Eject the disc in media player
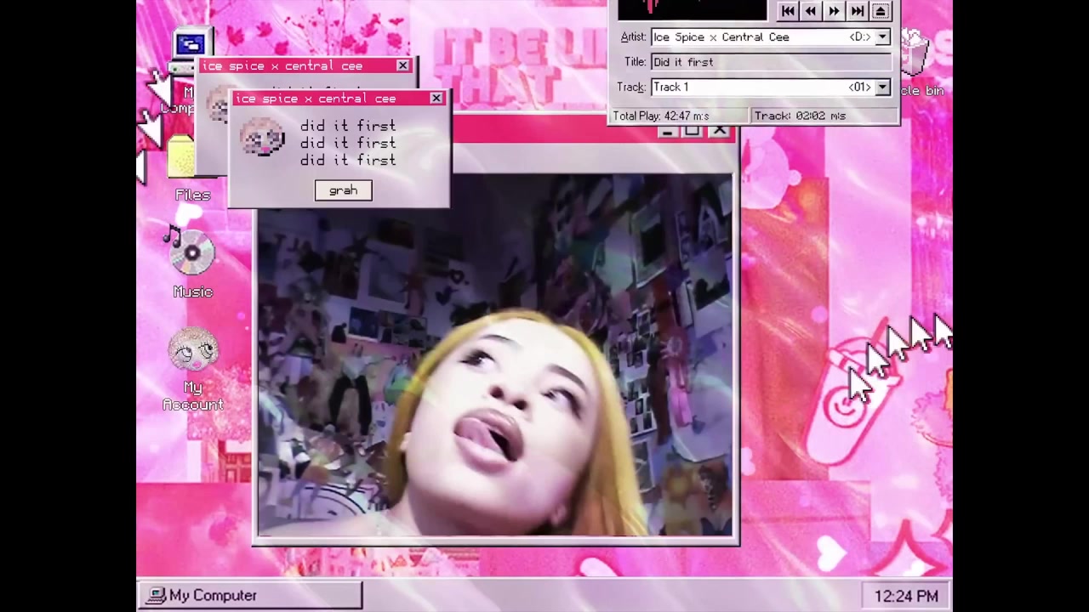This screenshot has height=612, width=1089. point(881,11)
